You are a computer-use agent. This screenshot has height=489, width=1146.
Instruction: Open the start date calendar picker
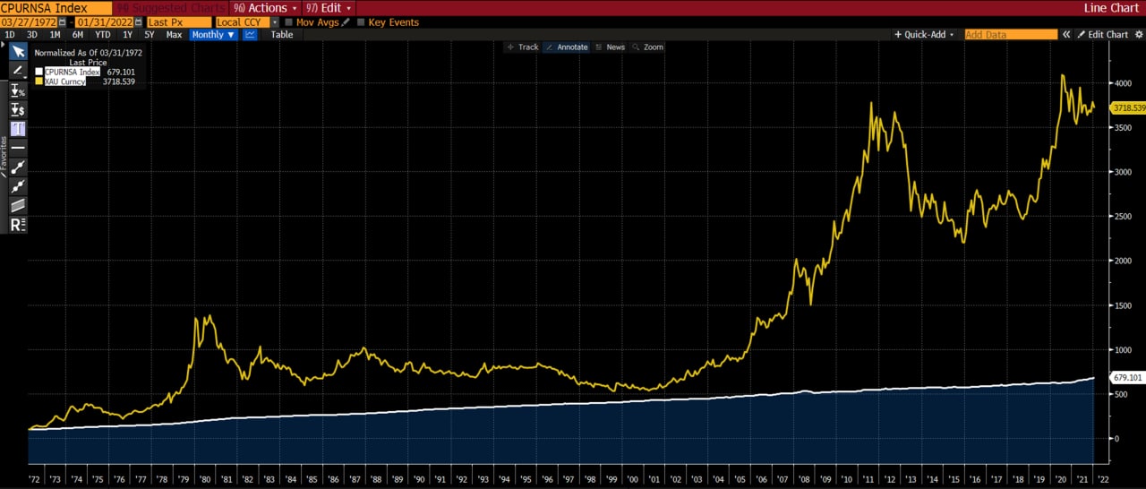(62, 22)
